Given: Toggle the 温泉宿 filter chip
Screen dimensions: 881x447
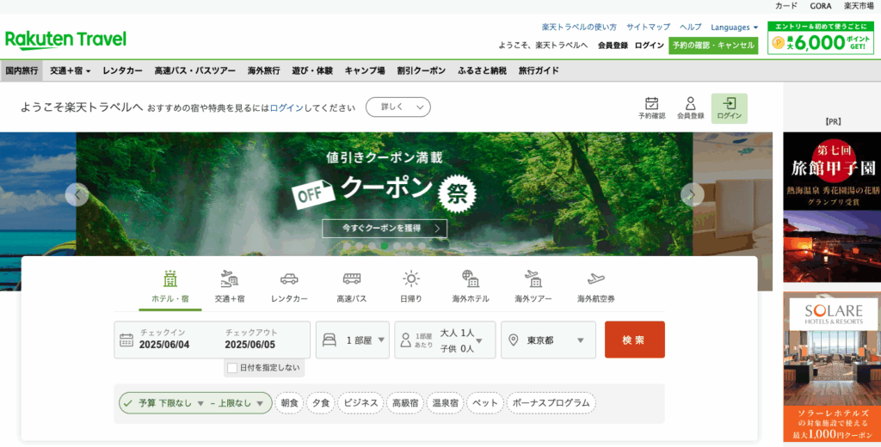Looking at the screenshot, I should [445, 402].
